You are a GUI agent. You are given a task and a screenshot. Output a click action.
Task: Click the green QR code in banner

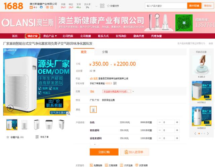(184, 23)
